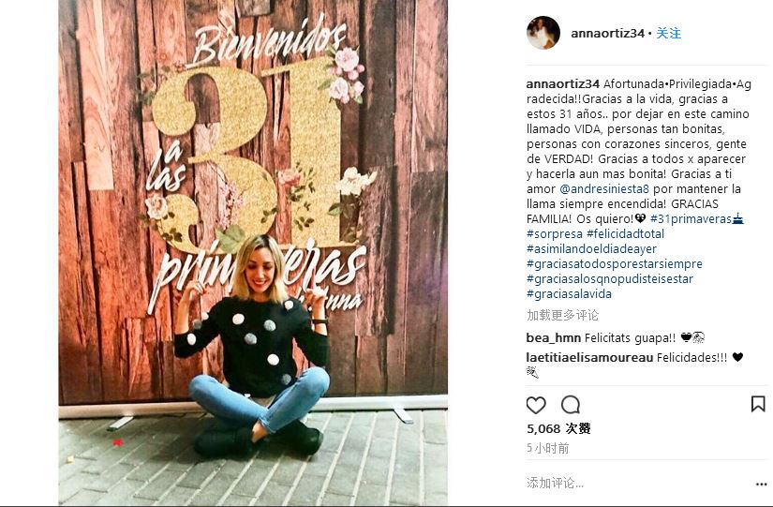The width and height of the screenshot is (773, 507).
Task: Open the three-dot more options menu
Action: [x=761, y=485]
